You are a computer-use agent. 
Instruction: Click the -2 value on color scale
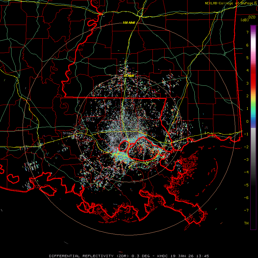[x=246, y=147]
